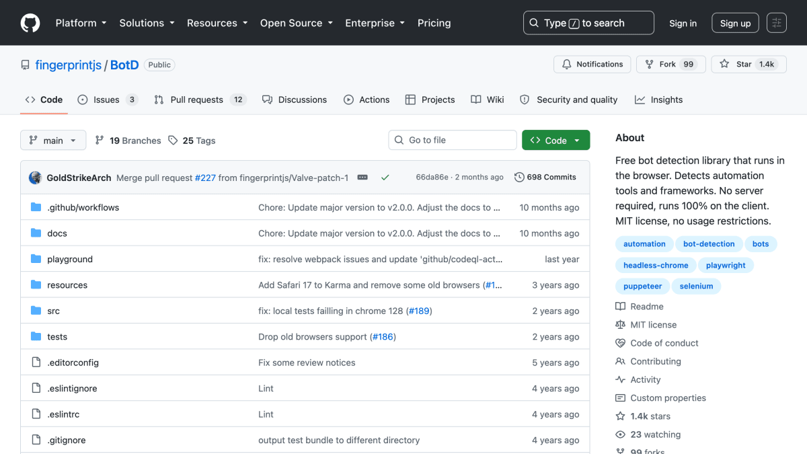Open the Projects tab
807x454 pixels.
430,100
